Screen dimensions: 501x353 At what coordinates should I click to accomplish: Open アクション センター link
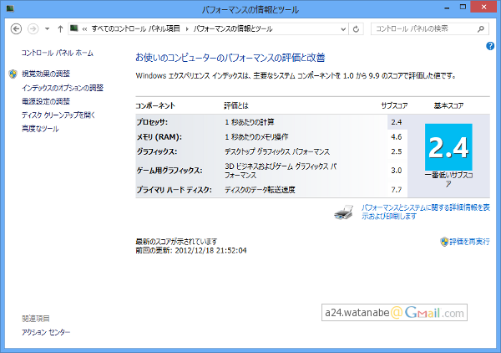point(46,332)
